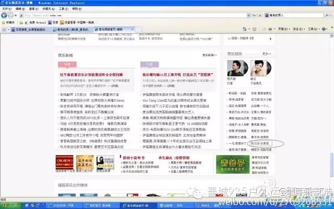Click the Refresh page icon
This screenshot has height=209, width=334.
tap(254, 15)
